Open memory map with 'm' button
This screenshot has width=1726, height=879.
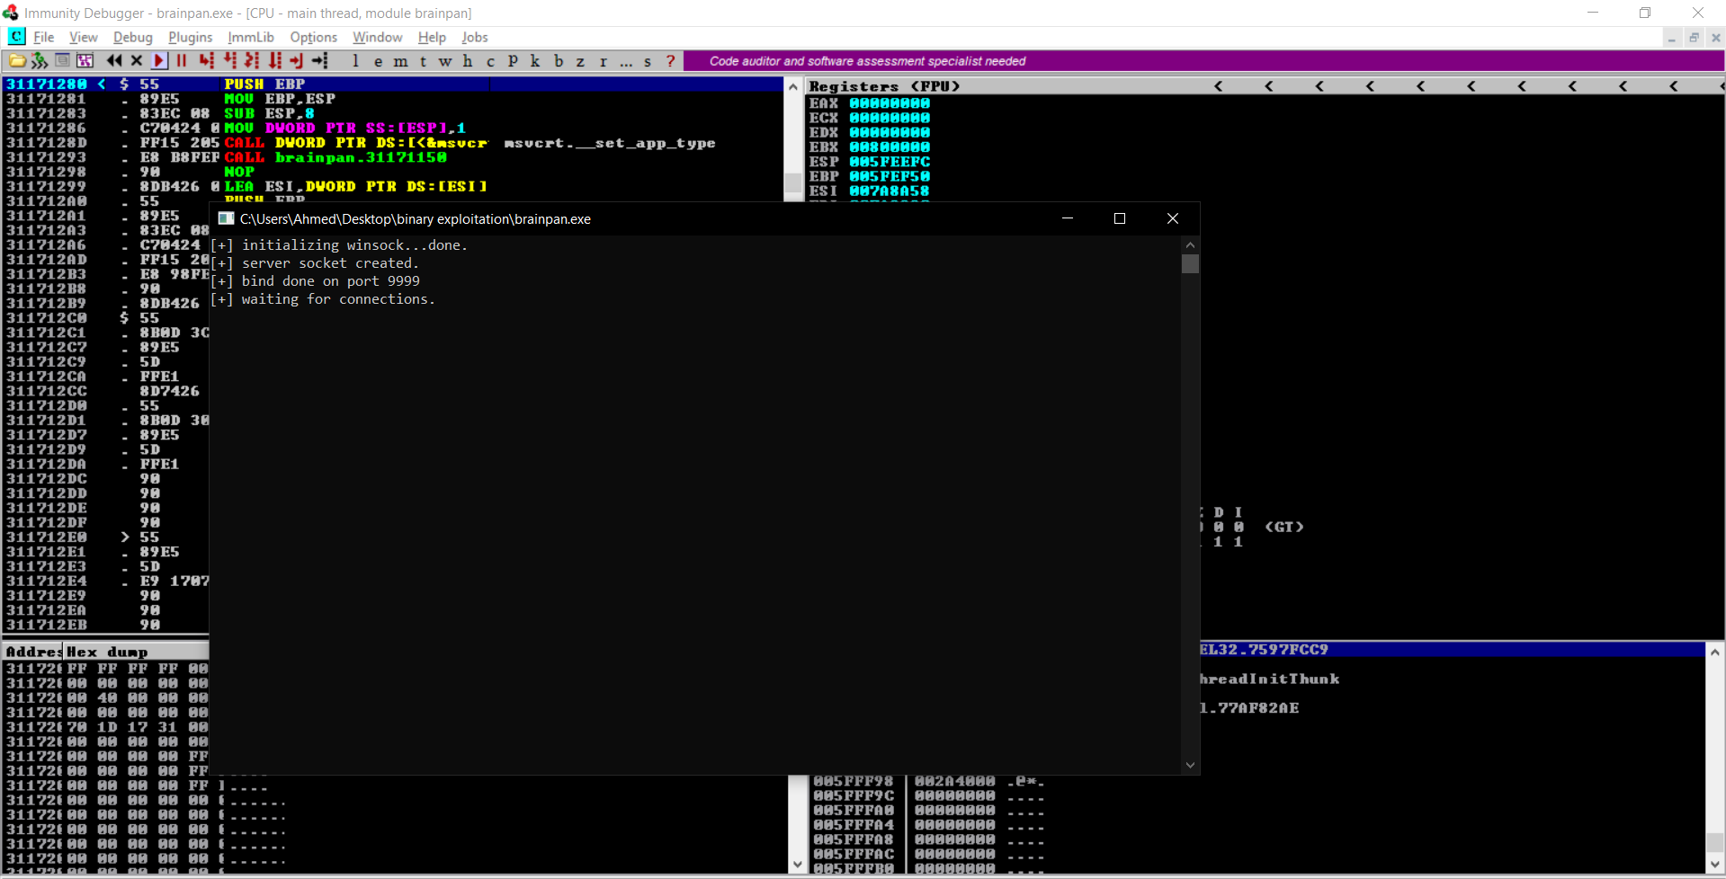point(400,61)
